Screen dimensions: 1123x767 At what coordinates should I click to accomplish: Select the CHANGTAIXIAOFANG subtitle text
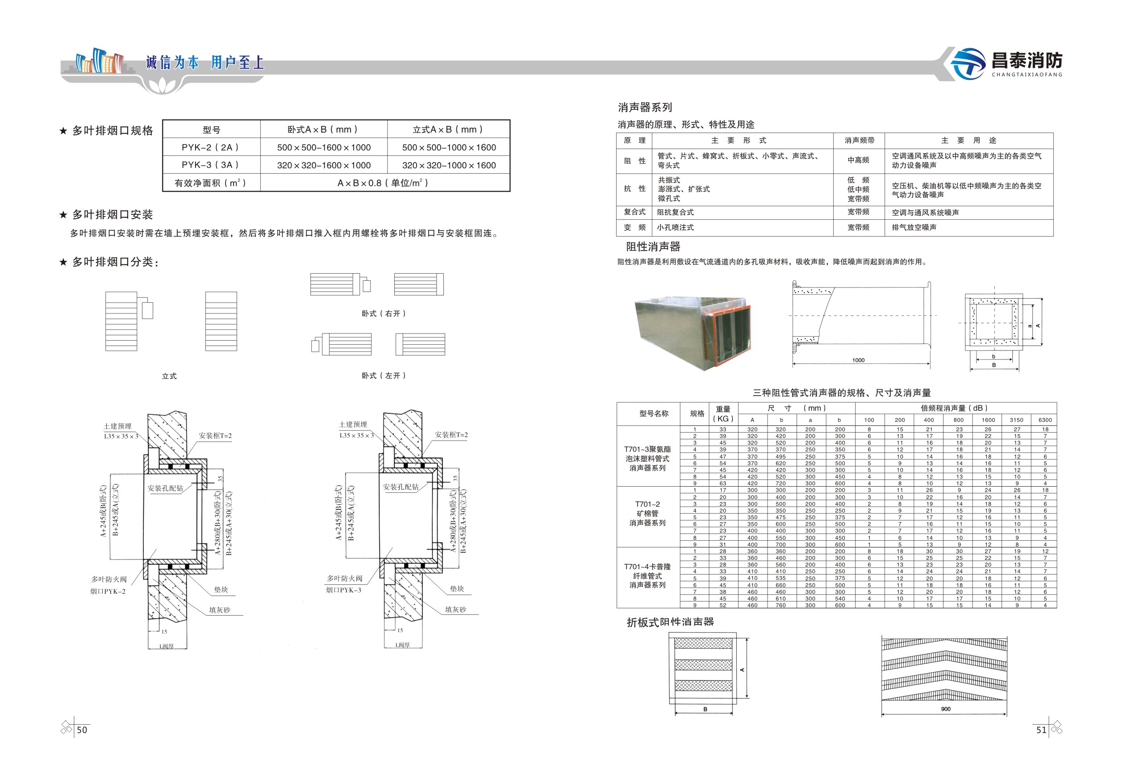point(1027,75)
